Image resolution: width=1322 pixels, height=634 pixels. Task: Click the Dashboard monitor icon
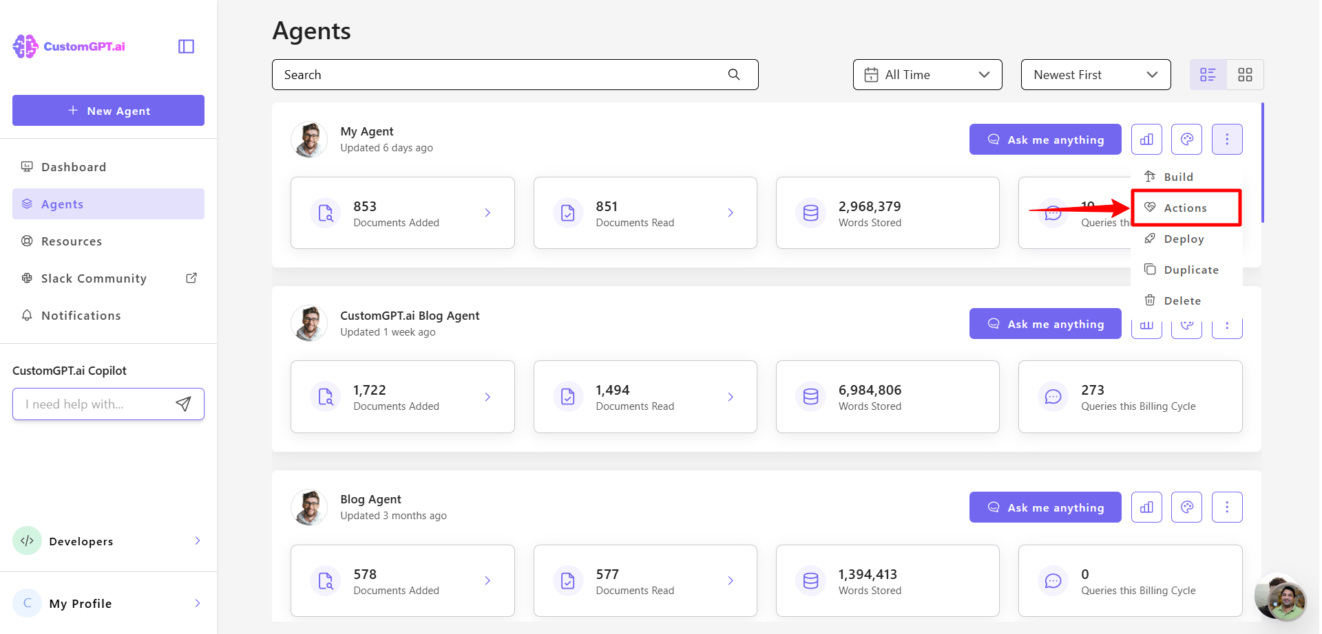point(27,166)
